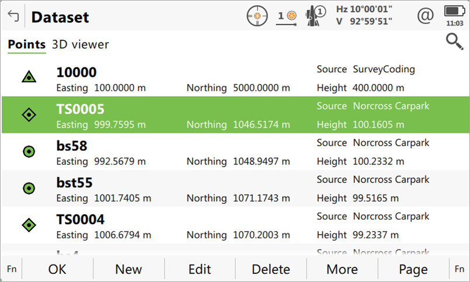This screenshot has height=282, width=470.
Task: Open the More options button
Action: (342, 269)
